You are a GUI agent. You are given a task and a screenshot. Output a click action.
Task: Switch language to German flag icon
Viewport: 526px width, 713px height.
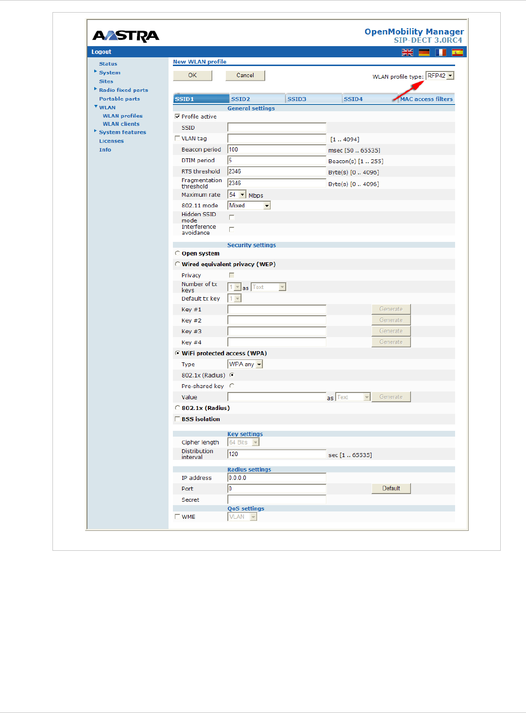tap(424, 52)
